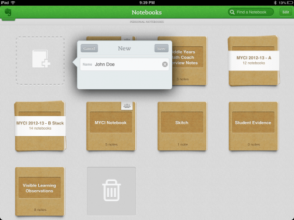Check the Bluetooth status icon
This screenshot has height=220, width=294.
275,2
